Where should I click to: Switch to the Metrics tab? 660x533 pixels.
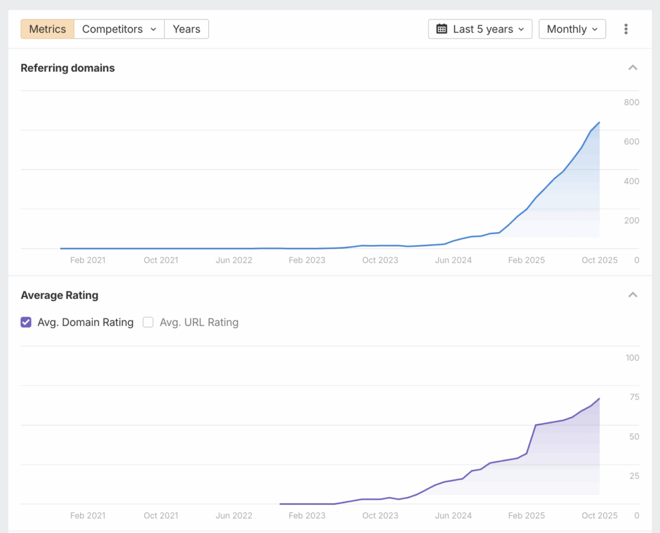47,29
